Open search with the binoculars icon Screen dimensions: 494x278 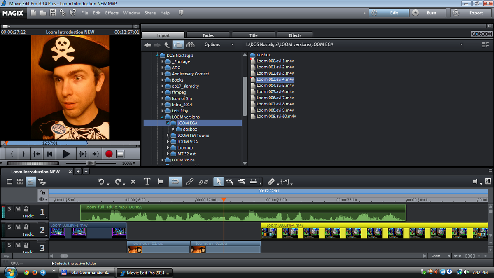190,45
